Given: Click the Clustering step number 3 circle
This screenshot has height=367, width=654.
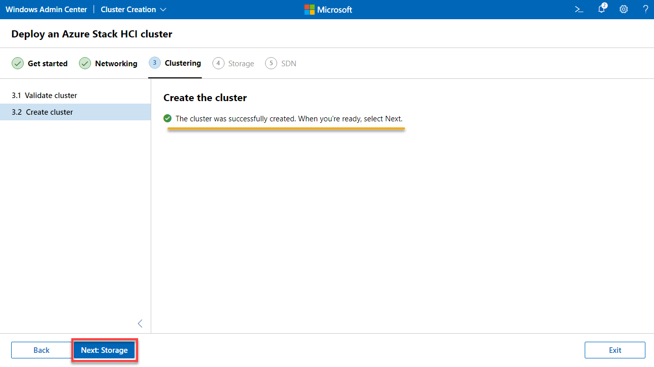Looking at the screenshot, I should click(x=155, y=63).
